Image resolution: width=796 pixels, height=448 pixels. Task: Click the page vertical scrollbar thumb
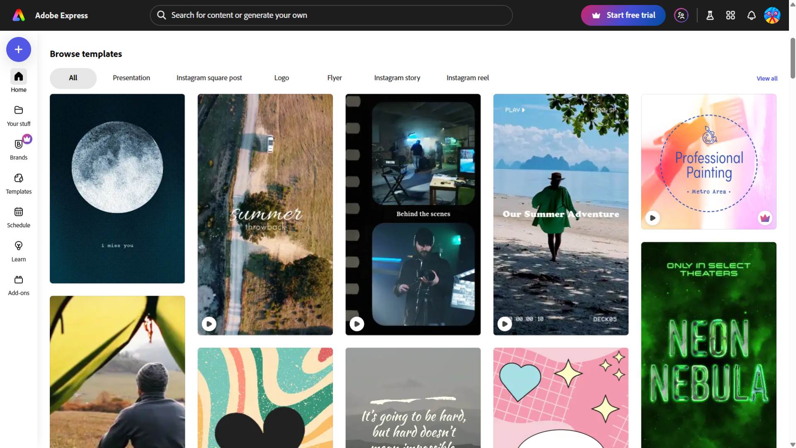tap(793, 58)
